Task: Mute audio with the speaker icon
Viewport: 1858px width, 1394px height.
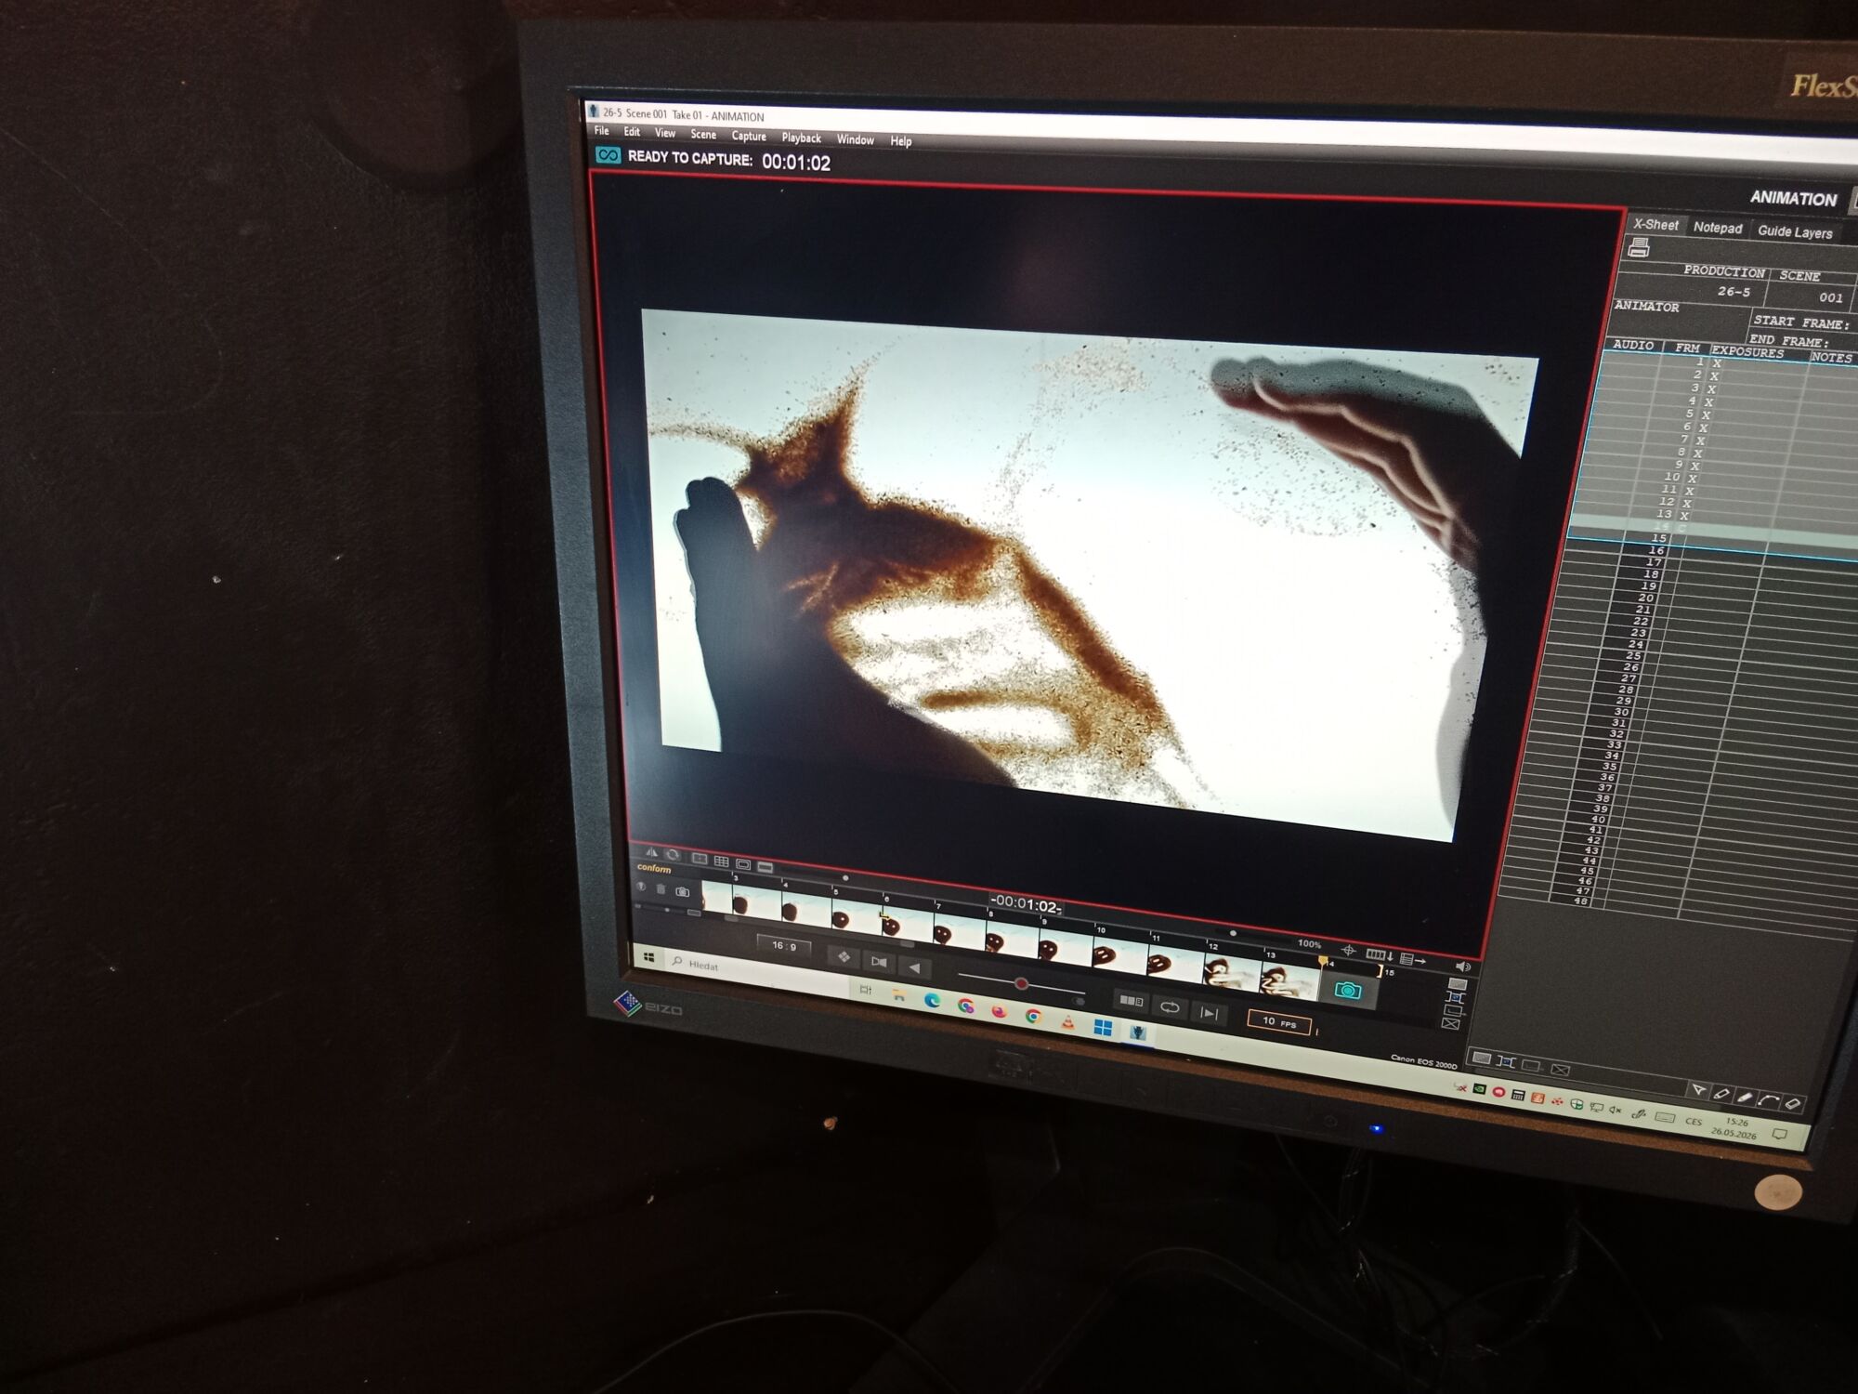Action: pos(1463,967)
